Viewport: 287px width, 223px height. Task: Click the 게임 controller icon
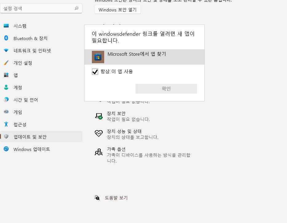(6, 112)
